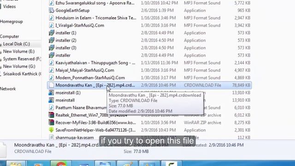Click the 3,942 KB size of I_Viralgal
The width and height of the screenshot is (295, 166).
pyautogui.click(x=242, y=25)
